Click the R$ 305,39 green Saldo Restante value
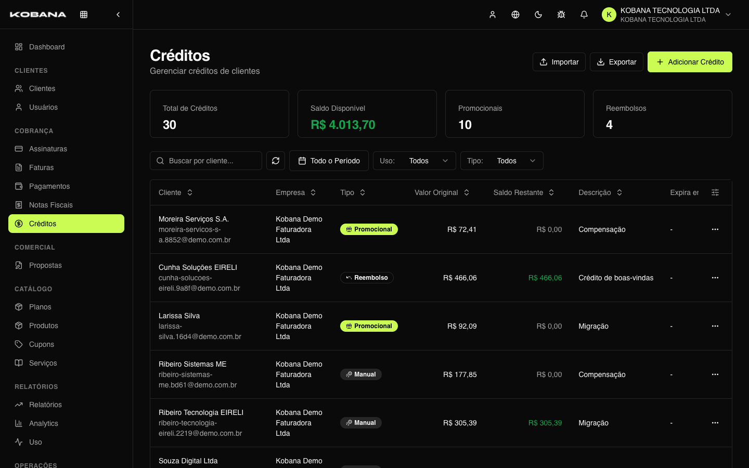The image size is (749, 468). click(545, 423)
